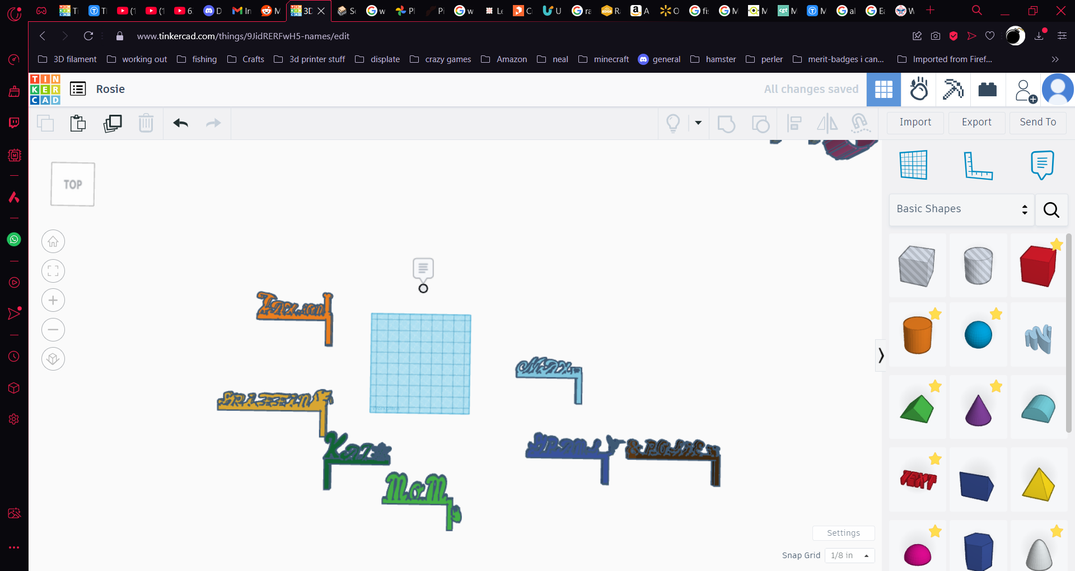Toggle the Show all lightbulb icon
The height and width of the screenshot is (571, 1075).
click(x=673, y=123)
